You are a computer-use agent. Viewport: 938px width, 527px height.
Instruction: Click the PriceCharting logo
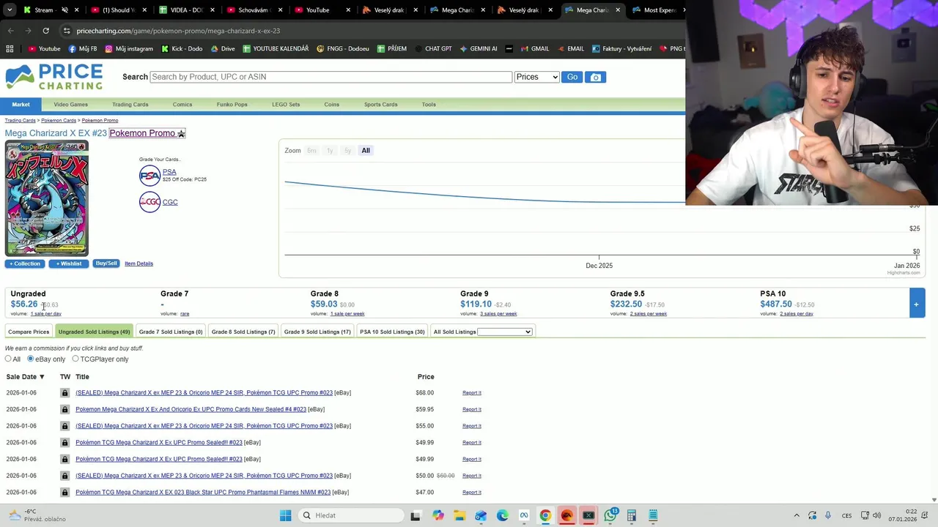(54, 77)
